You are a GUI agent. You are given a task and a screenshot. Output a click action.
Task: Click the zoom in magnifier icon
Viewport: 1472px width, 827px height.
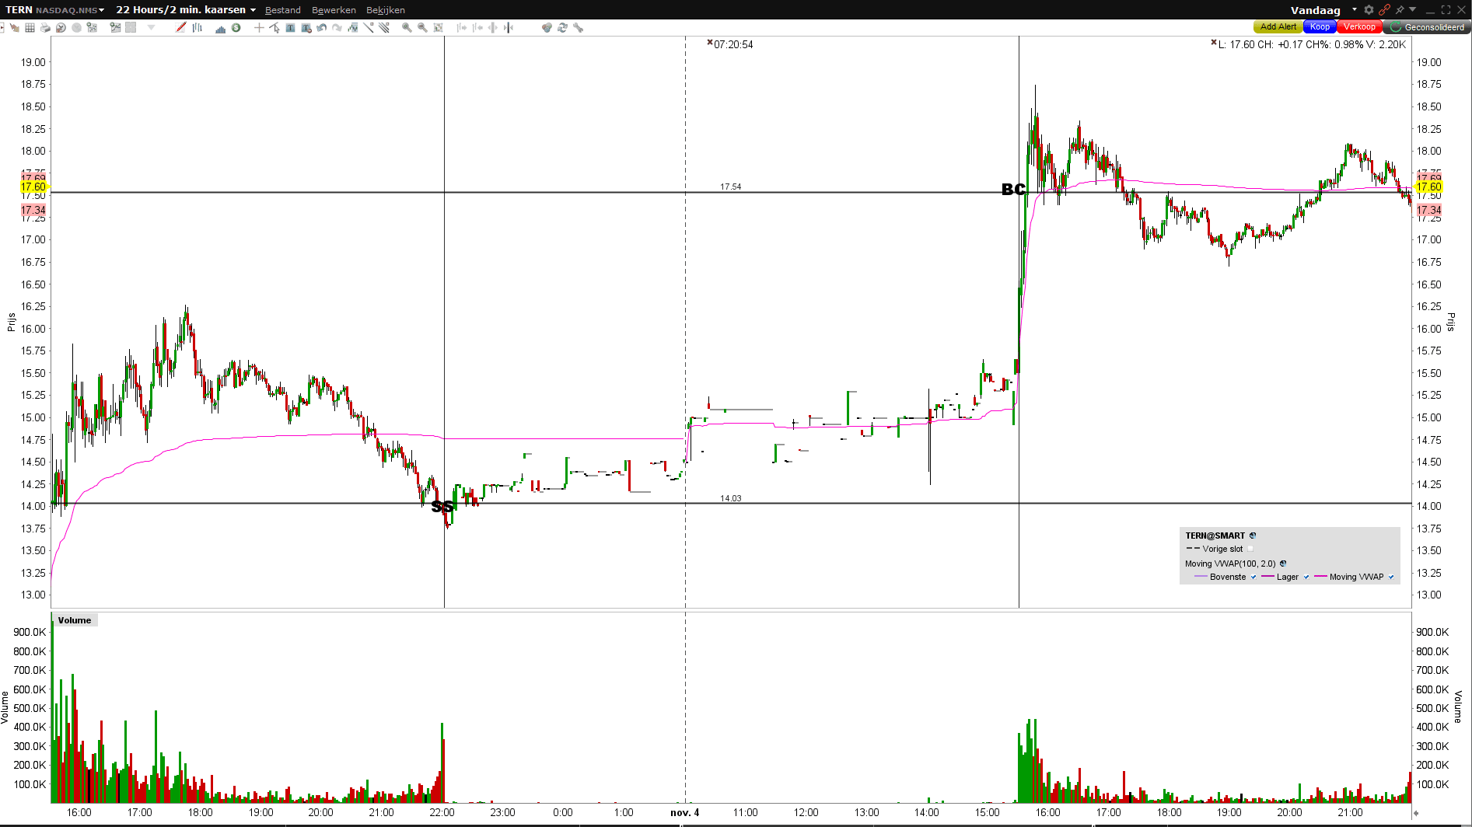407,28
